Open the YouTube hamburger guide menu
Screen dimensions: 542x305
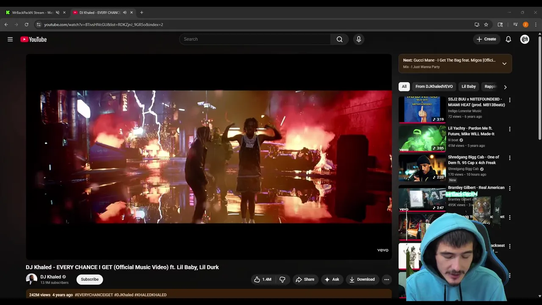tap(10, 39)
